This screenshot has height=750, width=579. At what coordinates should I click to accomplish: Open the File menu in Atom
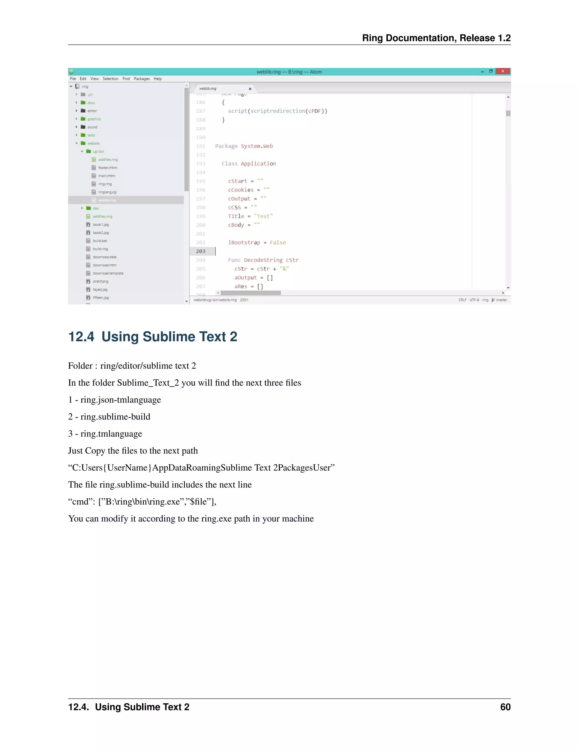tap(73, 79)
